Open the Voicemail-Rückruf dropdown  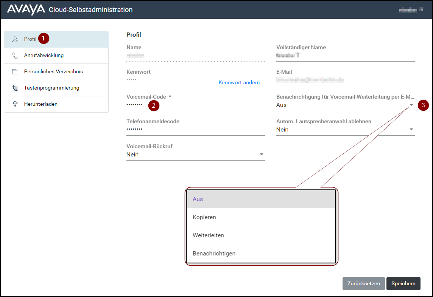coord(196,155)
